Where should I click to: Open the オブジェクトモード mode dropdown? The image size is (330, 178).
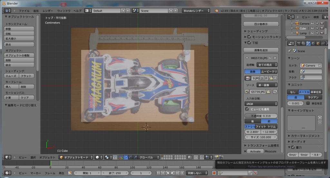coord(76,157)
